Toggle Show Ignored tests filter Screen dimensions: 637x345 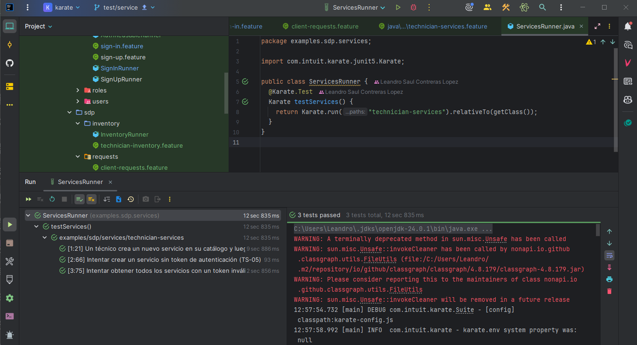click(x=92, y=199)
